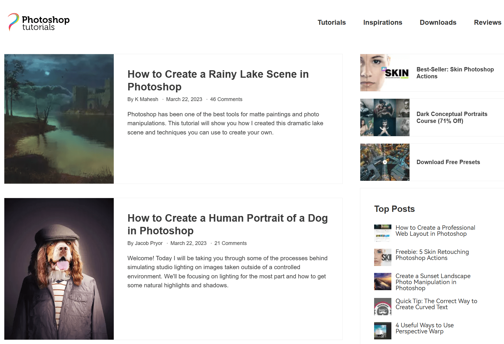The height and width of the screenshot is (344, 504).
Task: Open the Reviews navigation link
Action: pyautogui.click(x=487, y=22)
